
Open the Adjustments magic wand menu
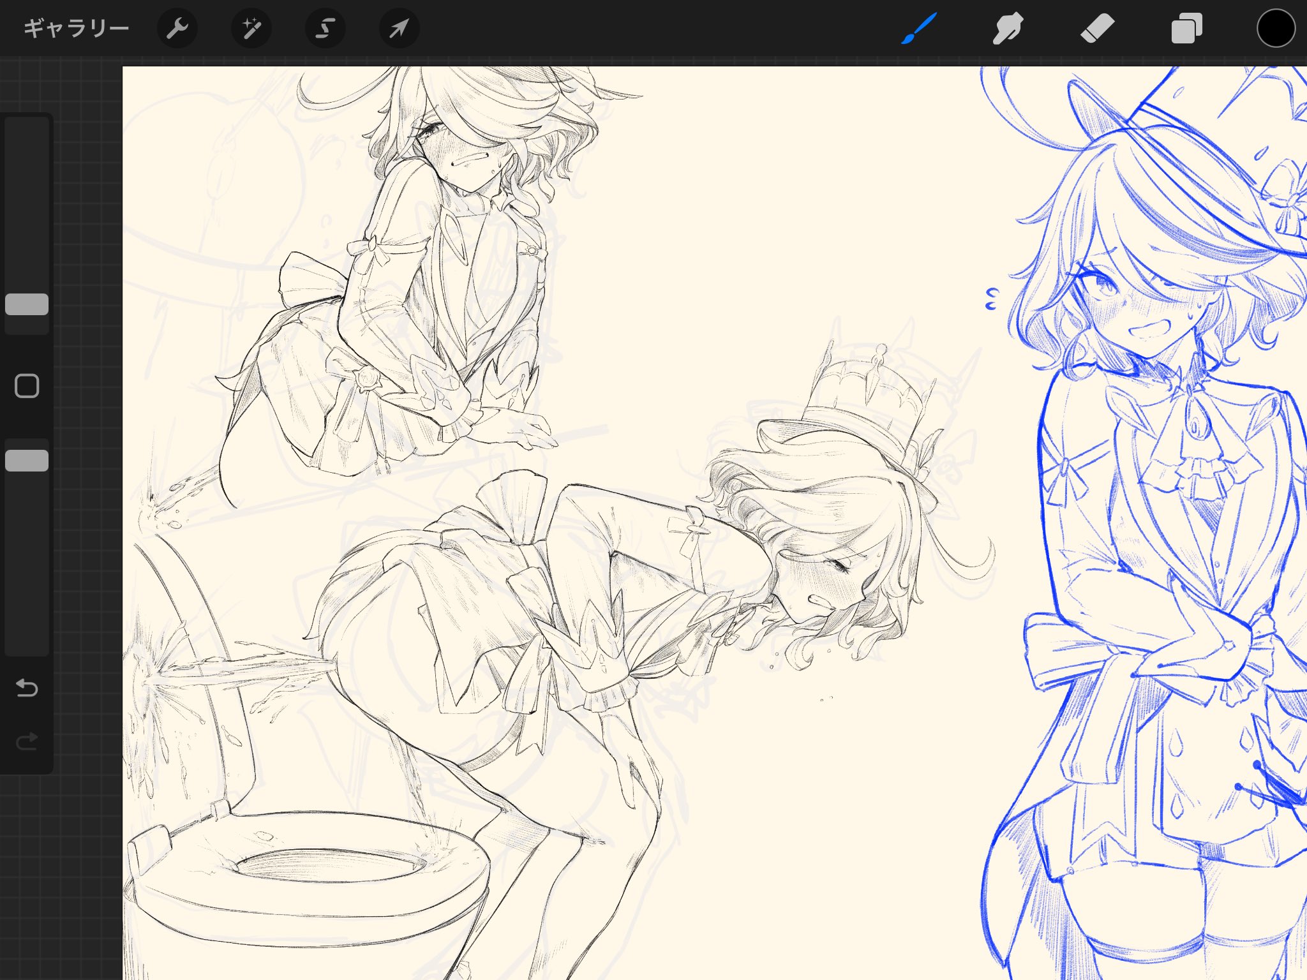(x=251, y=28)
